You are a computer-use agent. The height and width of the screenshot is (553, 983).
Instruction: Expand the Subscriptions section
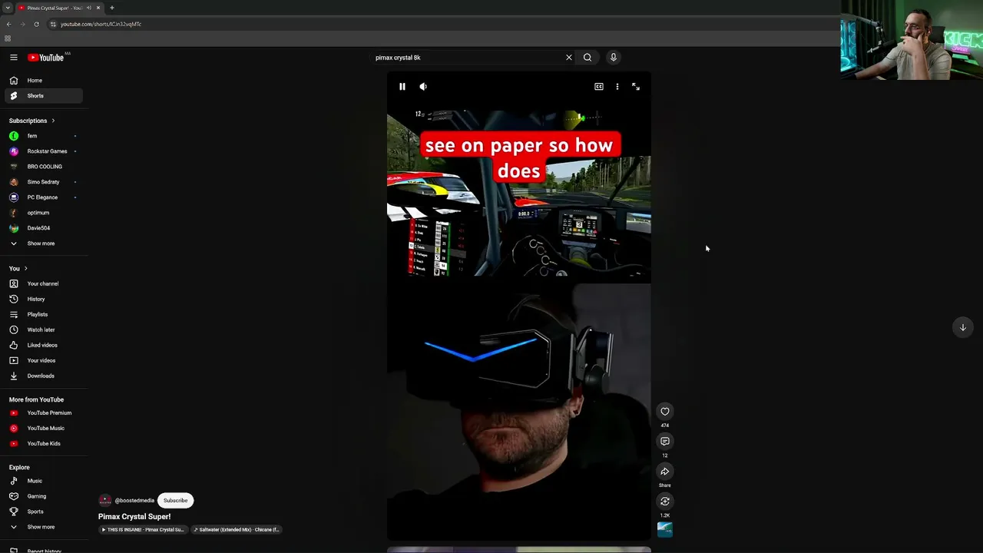[32, 121]
